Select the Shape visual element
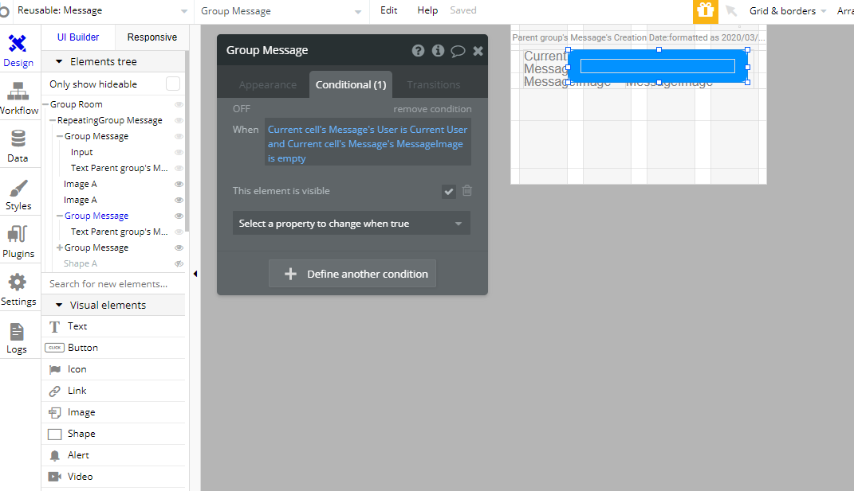 coord(113,434)
